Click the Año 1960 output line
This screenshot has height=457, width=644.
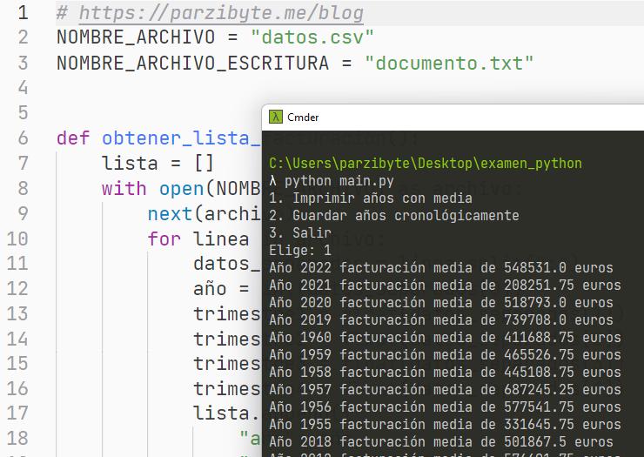(445, 338)
